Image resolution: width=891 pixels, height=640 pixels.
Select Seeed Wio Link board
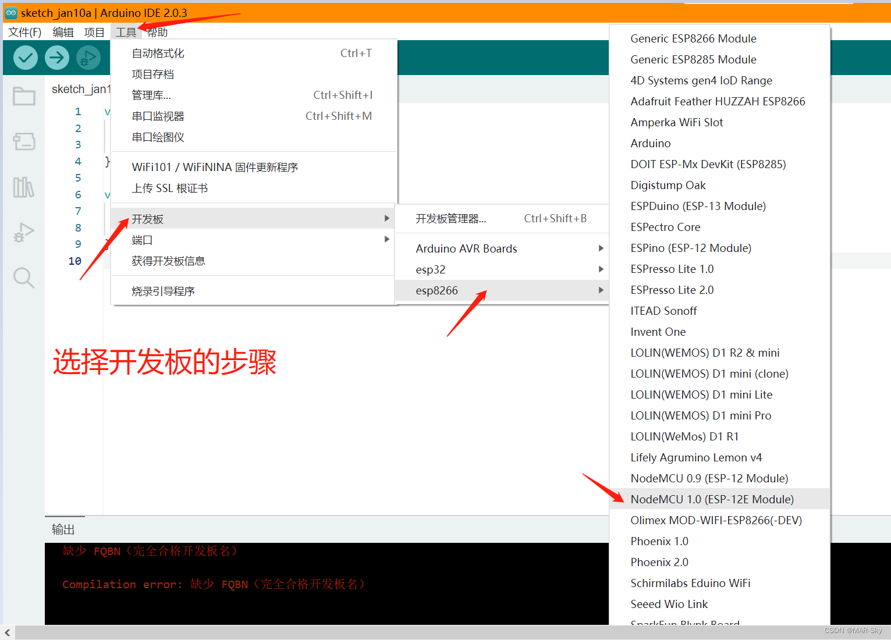coord(719,604)
